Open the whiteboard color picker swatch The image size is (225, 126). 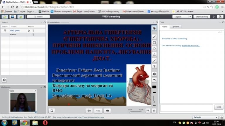[154, 87]
